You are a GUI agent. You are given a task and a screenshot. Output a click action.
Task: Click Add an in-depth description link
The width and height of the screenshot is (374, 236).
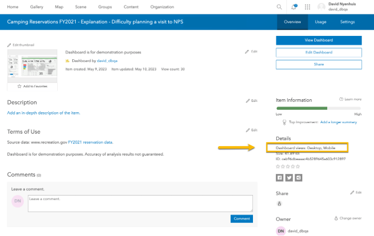(44, 113)
